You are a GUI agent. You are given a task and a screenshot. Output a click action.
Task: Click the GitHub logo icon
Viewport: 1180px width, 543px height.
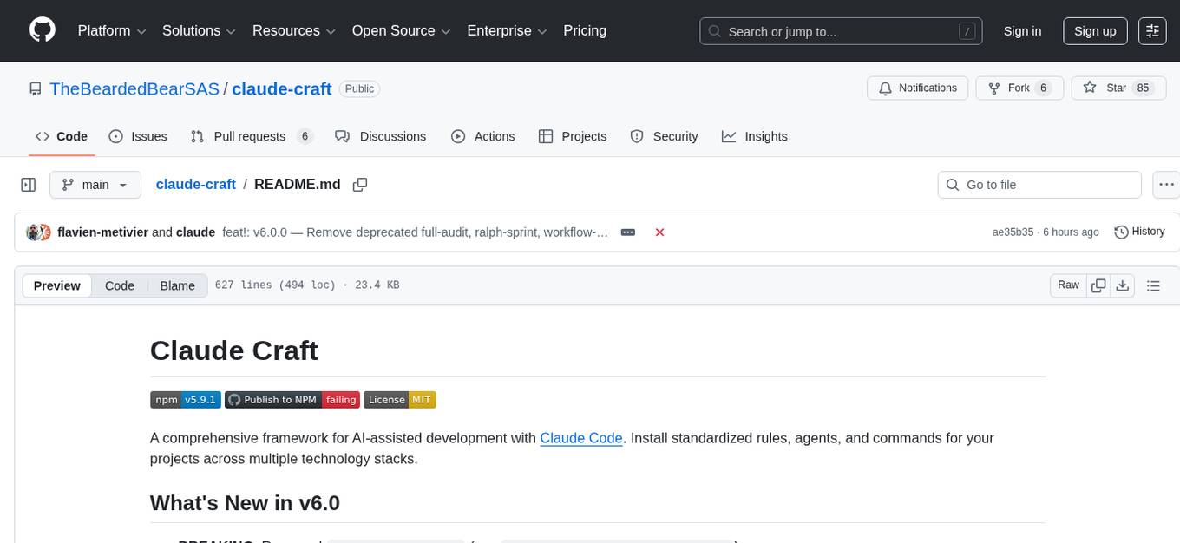[x=43, y=30]
